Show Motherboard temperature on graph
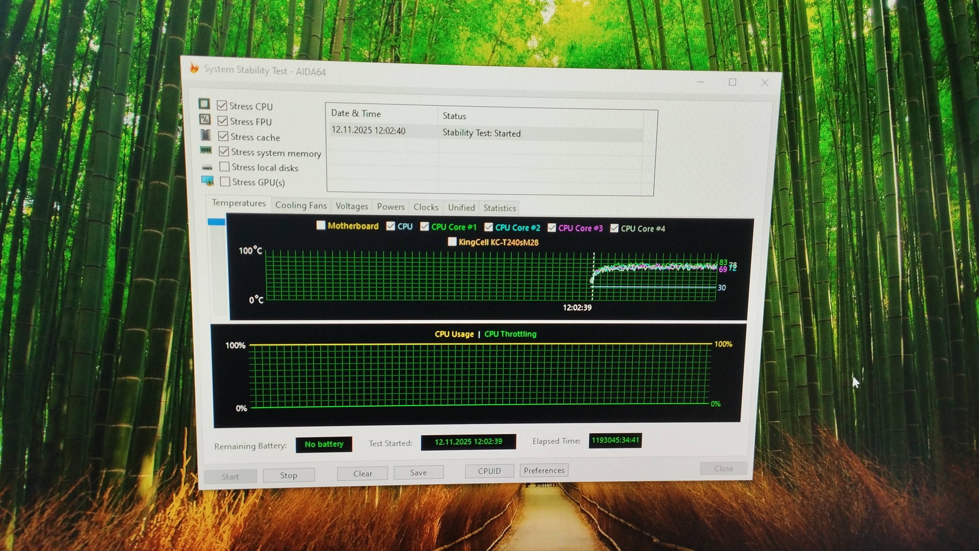Screen dimensions: 979x551 click(x=321, y=225)
